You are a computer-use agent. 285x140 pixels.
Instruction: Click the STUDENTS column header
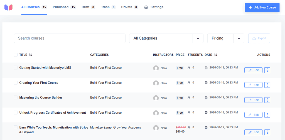195,55
